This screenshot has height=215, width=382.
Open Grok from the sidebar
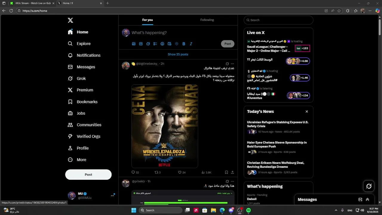pos(77,79)
